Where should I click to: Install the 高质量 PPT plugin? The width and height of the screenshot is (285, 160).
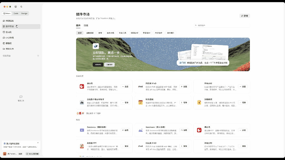[125, 146]
